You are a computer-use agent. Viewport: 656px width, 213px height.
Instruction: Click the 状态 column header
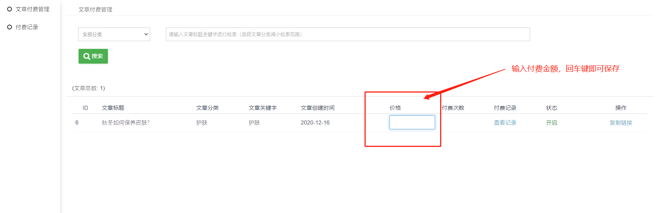pyautogui.click(x=551, y=108)
